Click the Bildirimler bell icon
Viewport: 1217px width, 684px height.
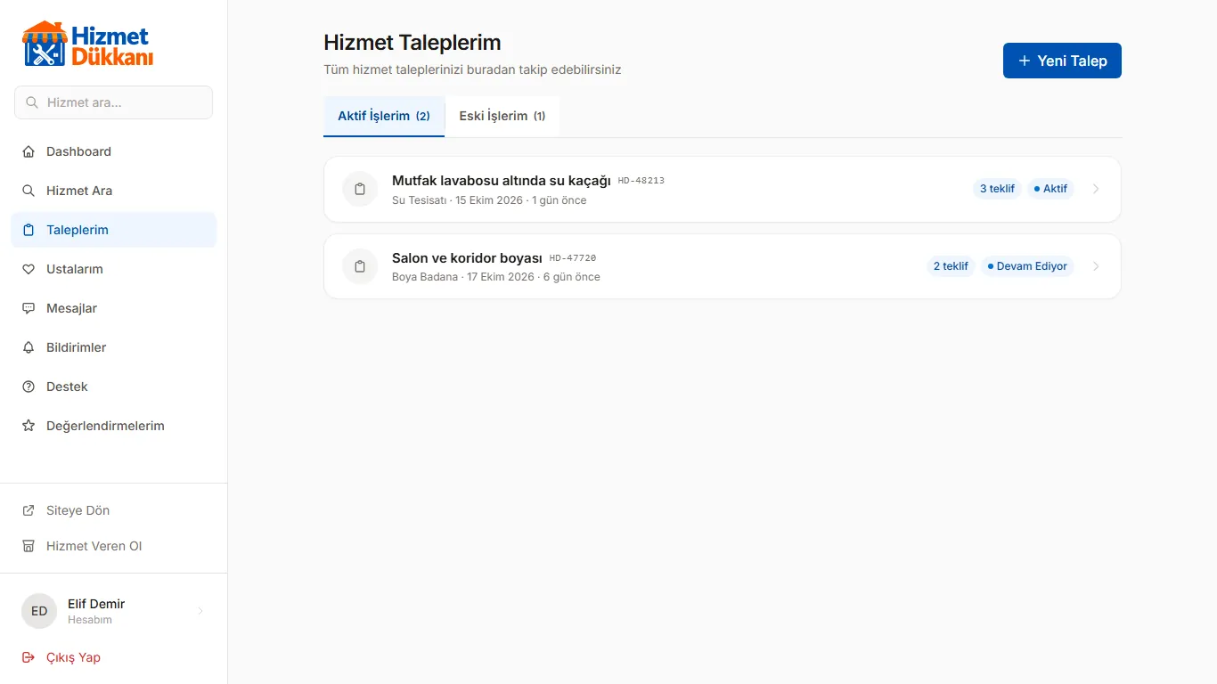pos(29,347)
